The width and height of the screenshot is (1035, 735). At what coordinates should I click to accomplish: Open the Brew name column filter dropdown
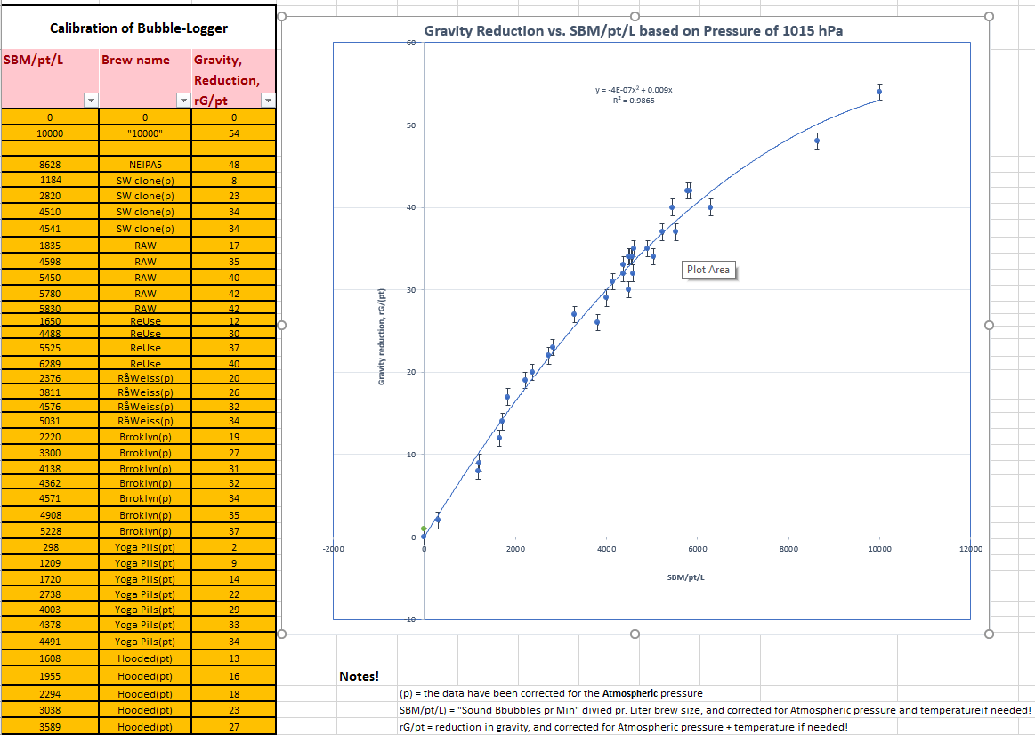click(x=183, y=101)
